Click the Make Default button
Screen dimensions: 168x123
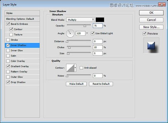coord(76,84)
